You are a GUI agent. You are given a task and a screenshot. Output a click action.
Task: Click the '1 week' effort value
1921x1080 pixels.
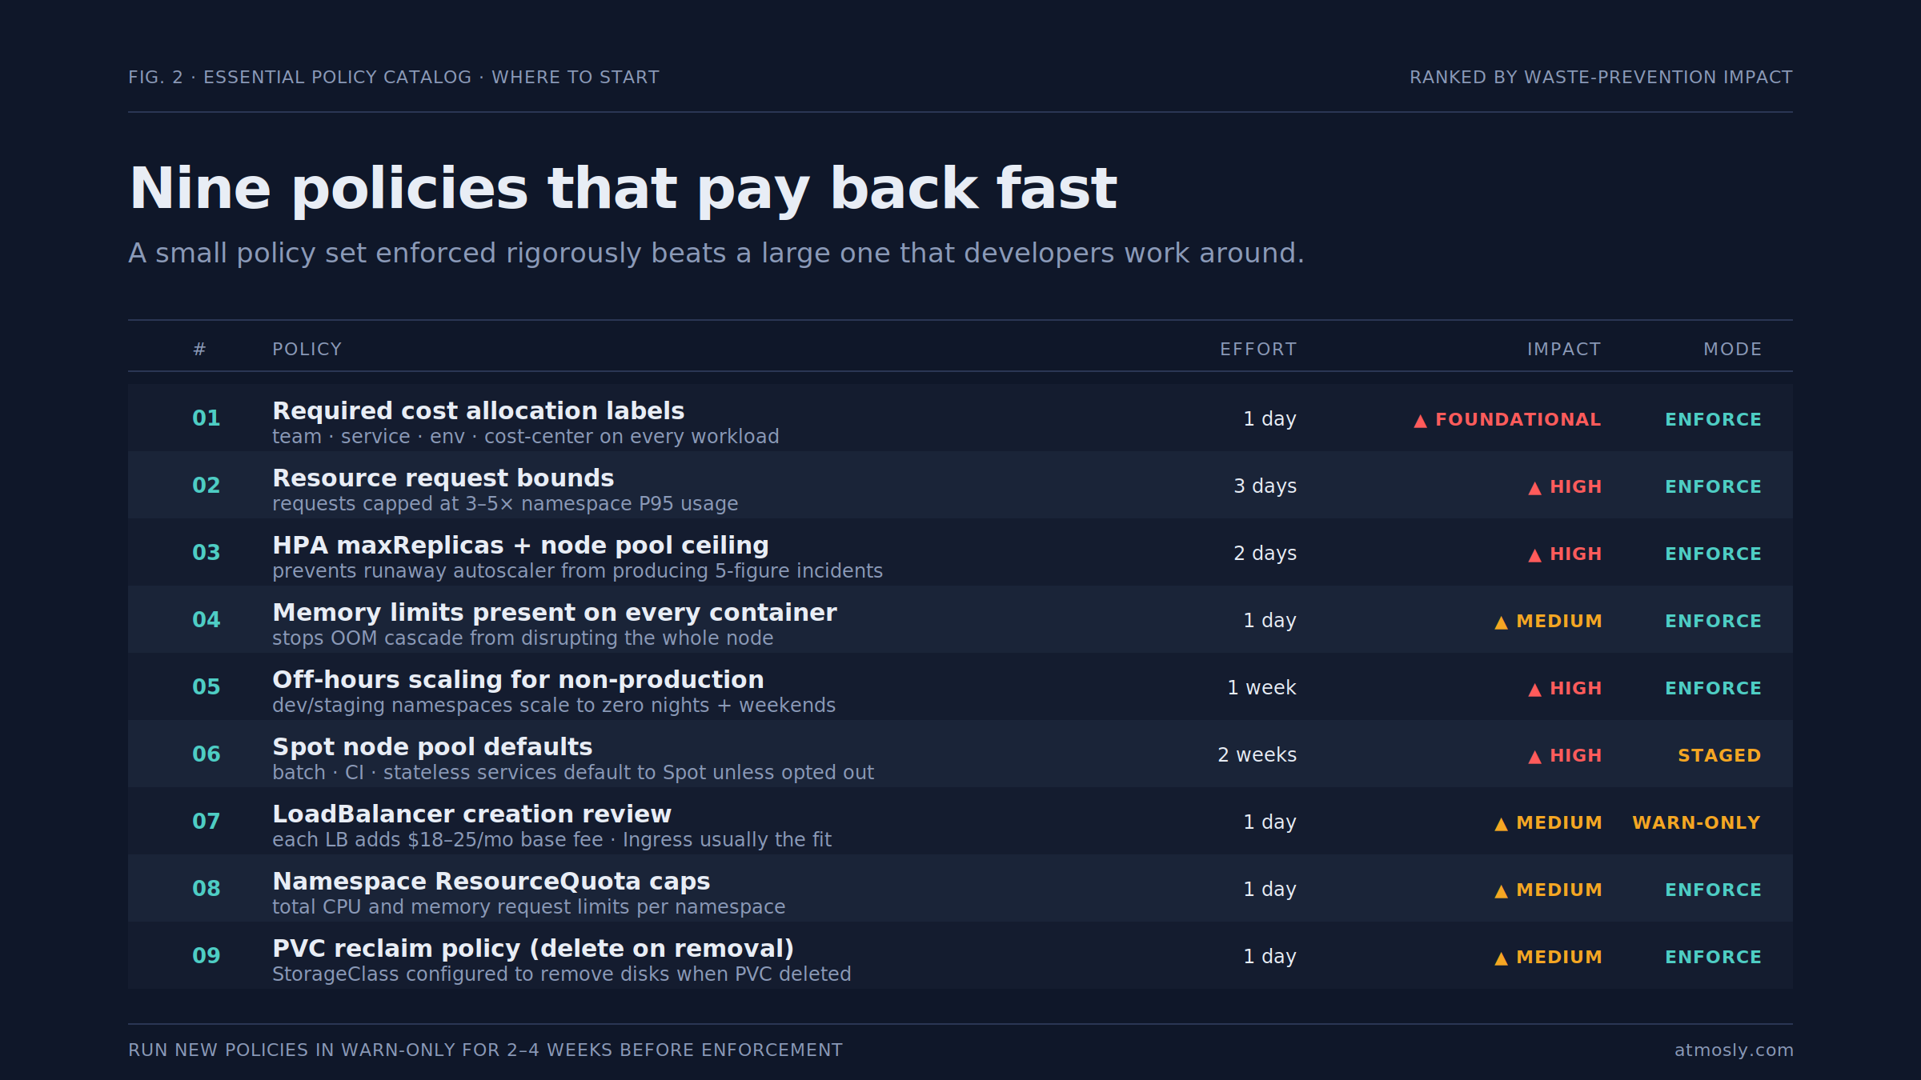(x=1262, y=687)
